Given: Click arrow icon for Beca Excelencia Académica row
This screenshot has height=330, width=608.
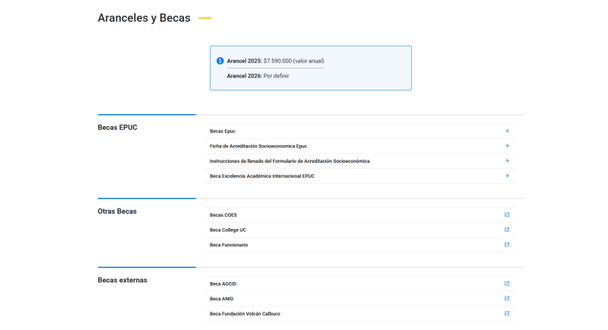Looking at the screenshot, I should coord(507,176).
